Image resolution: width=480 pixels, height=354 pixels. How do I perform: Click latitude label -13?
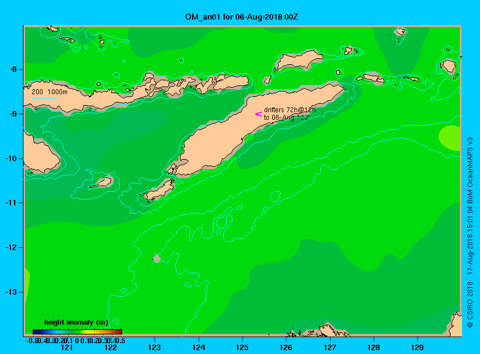click(11, 292)
